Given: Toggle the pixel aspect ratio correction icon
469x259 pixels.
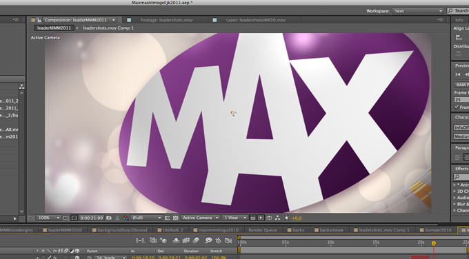Looking at the screenshot, I should click(252, 218).
